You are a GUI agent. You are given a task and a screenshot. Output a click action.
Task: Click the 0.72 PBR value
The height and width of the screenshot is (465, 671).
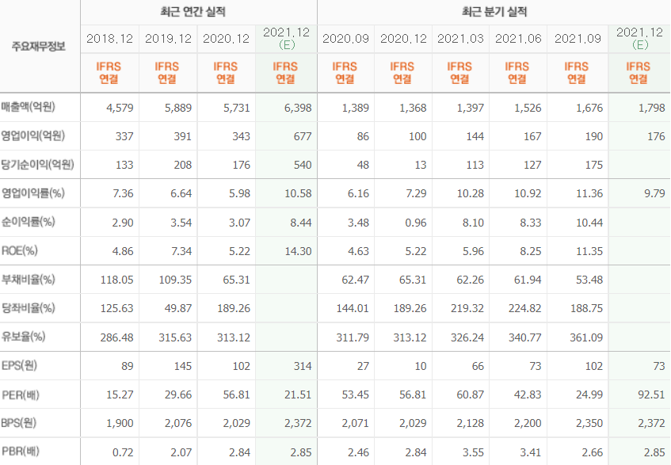(123, 452)
